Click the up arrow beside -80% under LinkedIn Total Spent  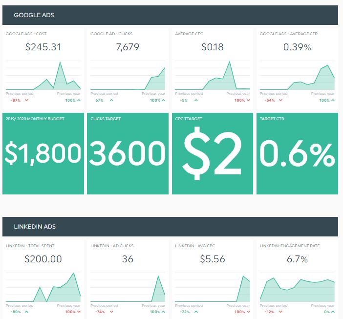click(26, 312)
